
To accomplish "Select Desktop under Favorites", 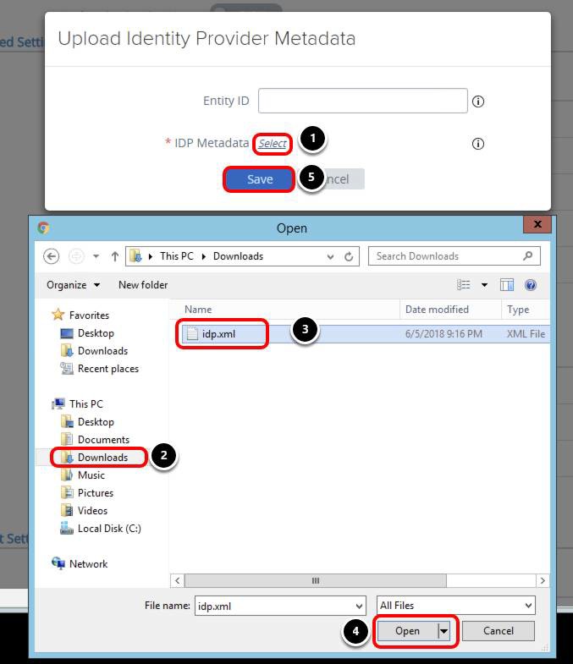I will point(96,333).
